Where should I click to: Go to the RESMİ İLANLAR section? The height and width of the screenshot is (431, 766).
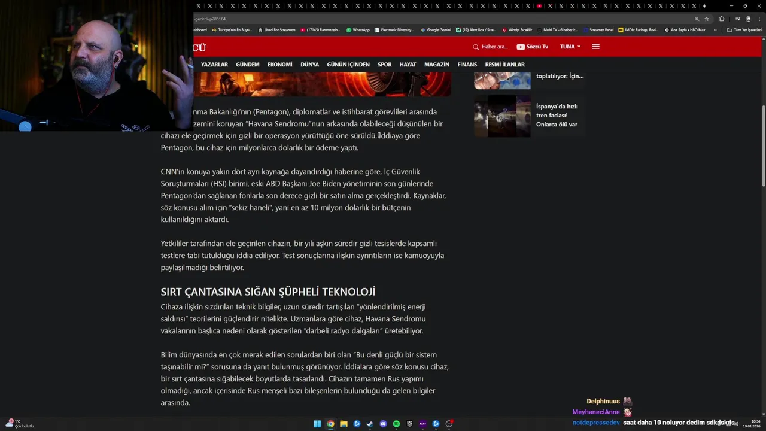(x=505, y=65)
